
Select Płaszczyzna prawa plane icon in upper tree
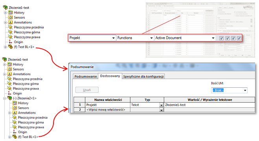tap(10, 37)
